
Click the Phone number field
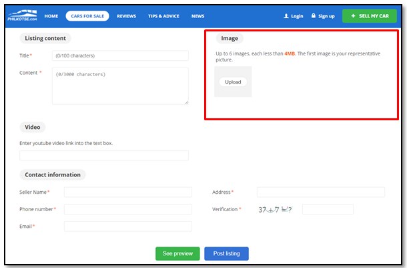pyautogui.click(x=128, y=209)
